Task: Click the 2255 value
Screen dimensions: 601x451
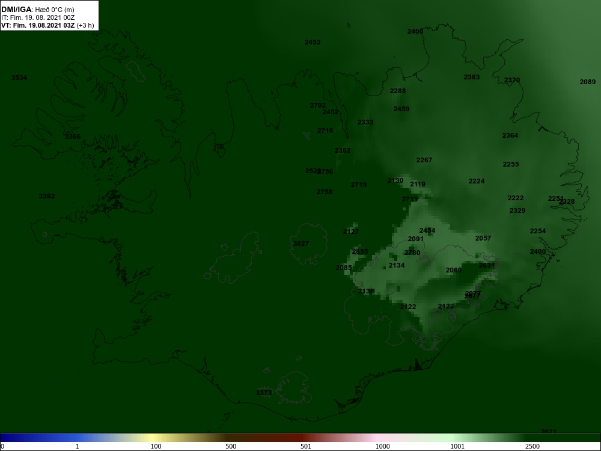Action: (510, 165)
